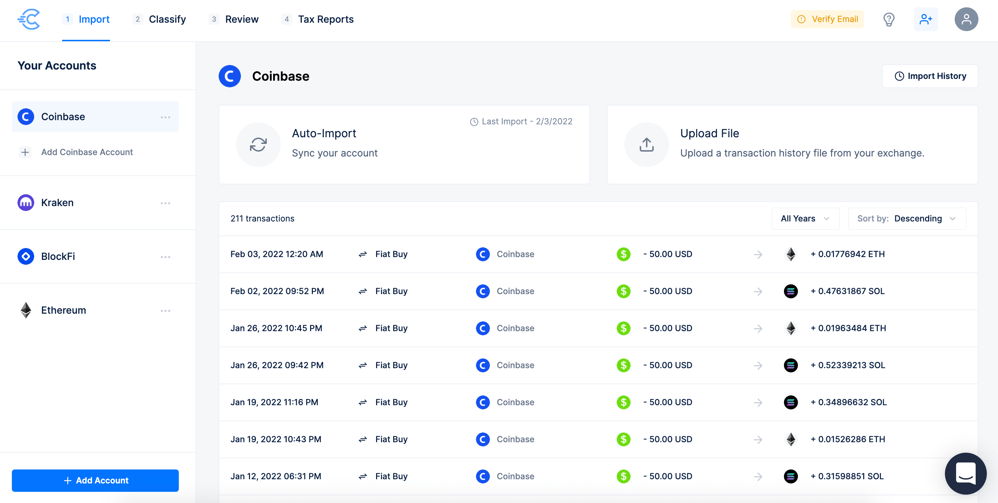Open the chat support bubble
The image size is (998, 503).
966,473
